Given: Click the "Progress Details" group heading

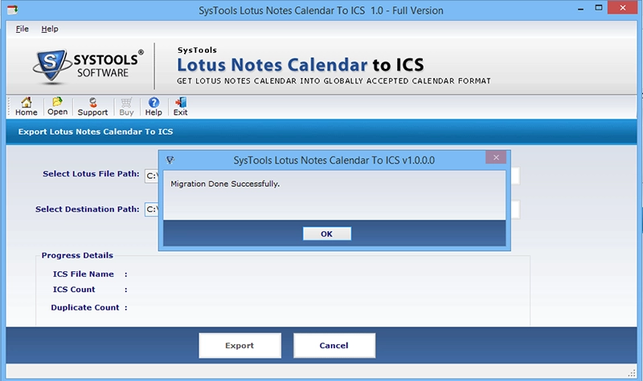Looking at the screenshot, I should (77, 255).
